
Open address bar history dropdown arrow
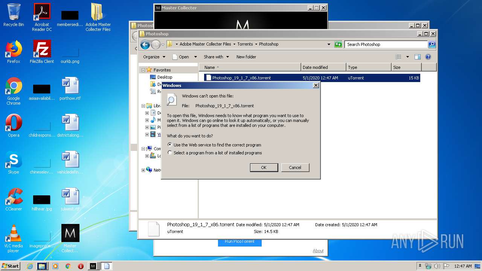tap(329, 44)
